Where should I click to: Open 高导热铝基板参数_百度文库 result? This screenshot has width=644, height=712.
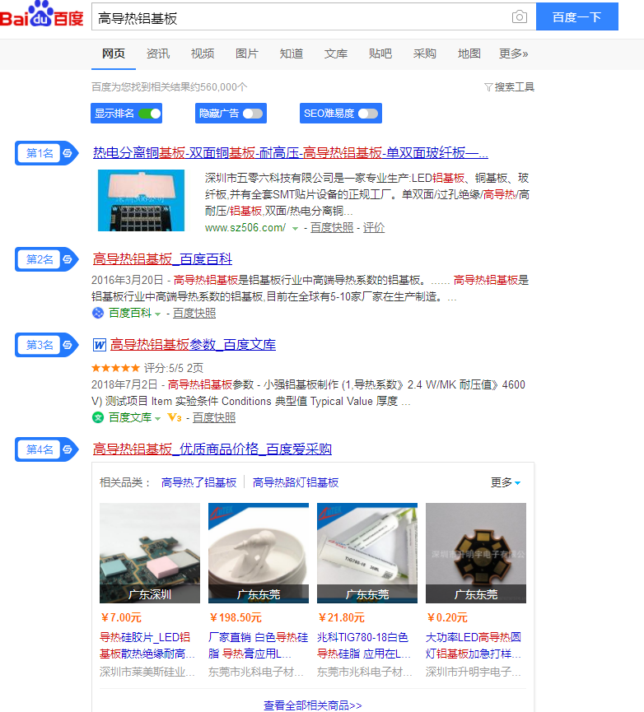[x=193, y=345]
